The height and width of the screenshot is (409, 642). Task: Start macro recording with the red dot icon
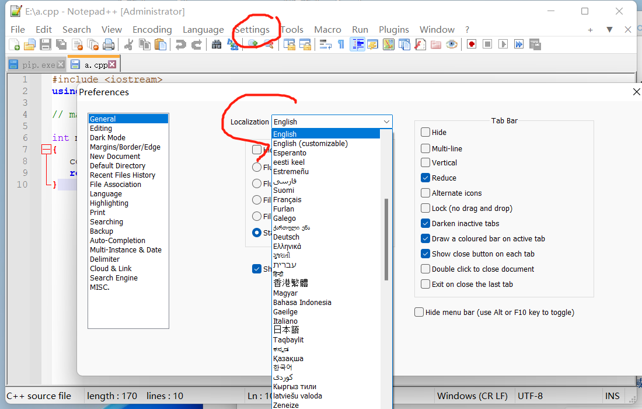point(471,44)
